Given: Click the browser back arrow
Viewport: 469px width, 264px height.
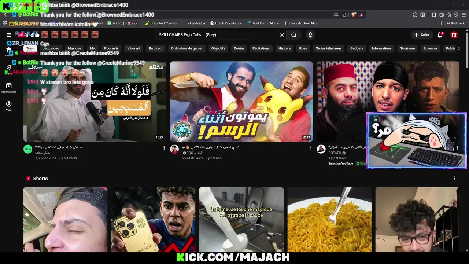Looking at the screenshot, I should click(5, 15).
